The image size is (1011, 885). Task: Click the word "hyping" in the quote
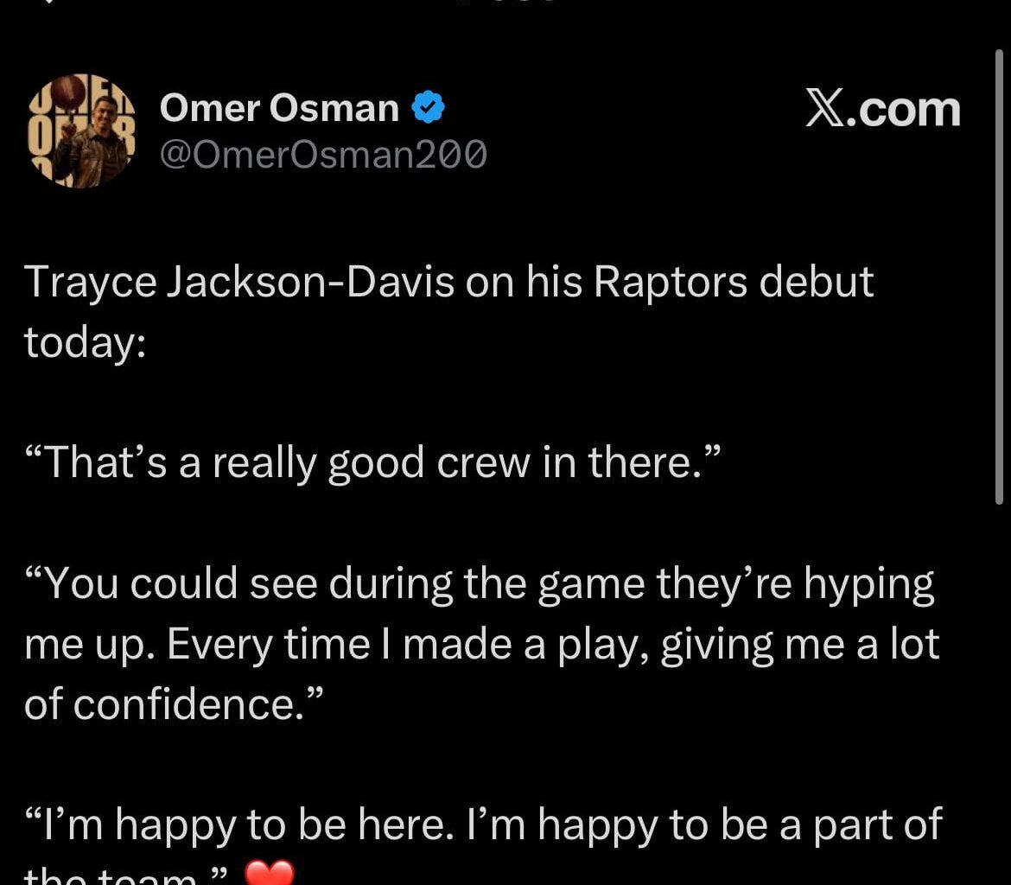(x=869, y=586)
